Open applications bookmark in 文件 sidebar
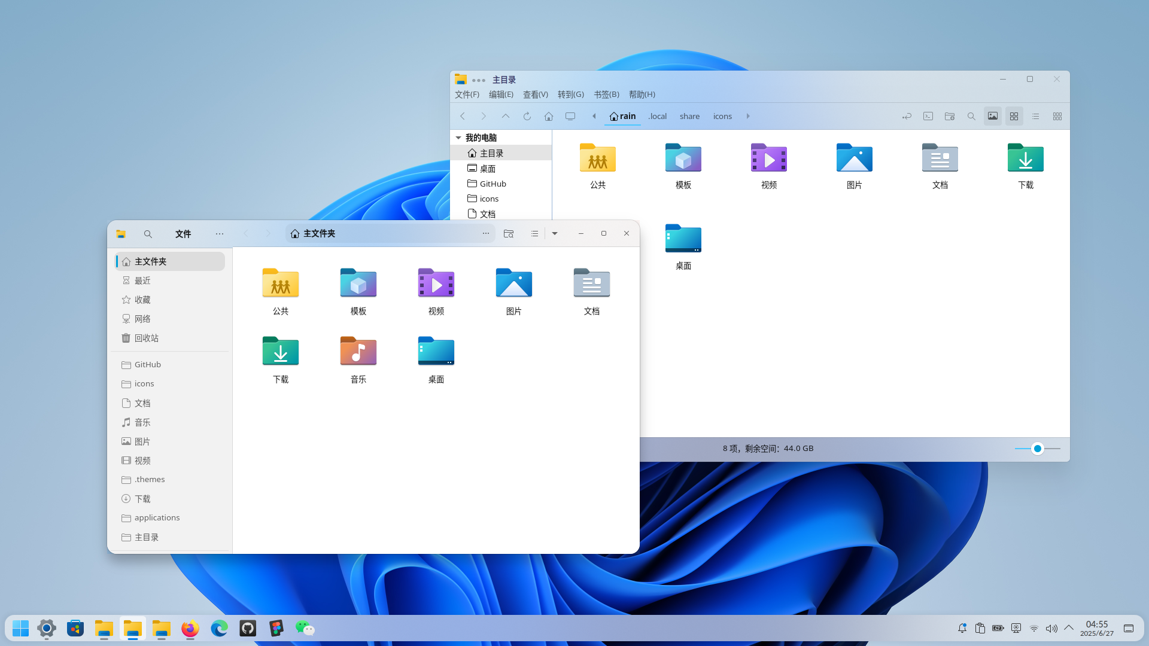1149x646 pixels. (x=170, y=518)
